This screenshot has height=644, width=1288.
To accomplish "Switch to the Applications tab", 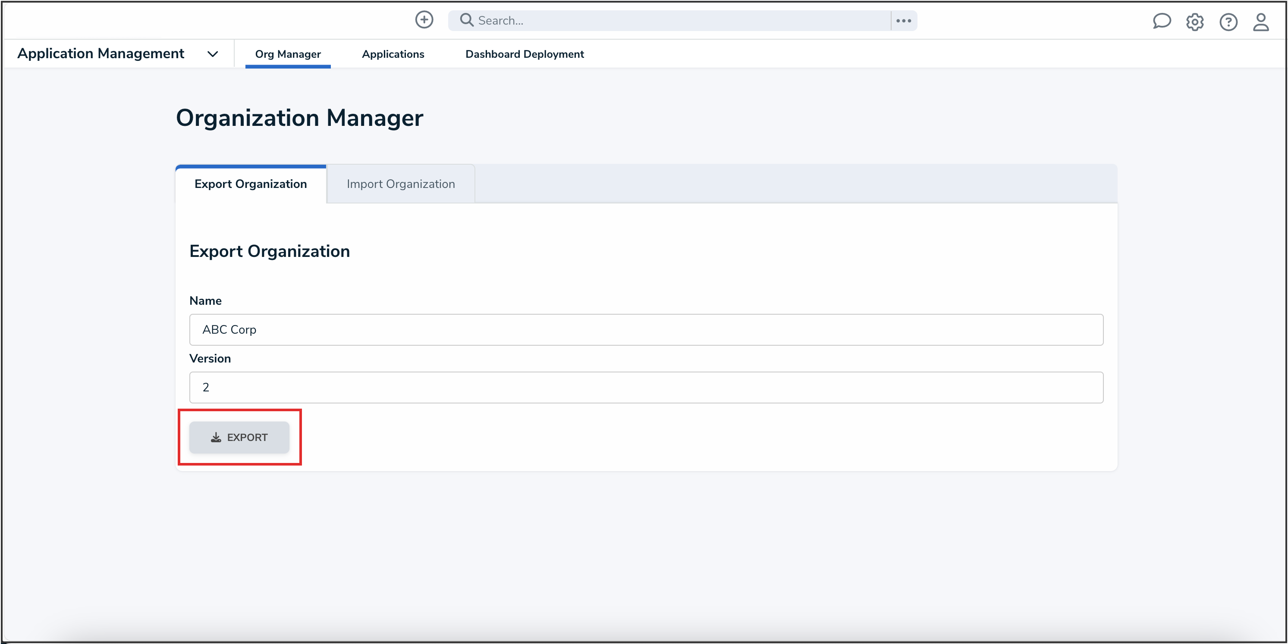I will 393,54.
